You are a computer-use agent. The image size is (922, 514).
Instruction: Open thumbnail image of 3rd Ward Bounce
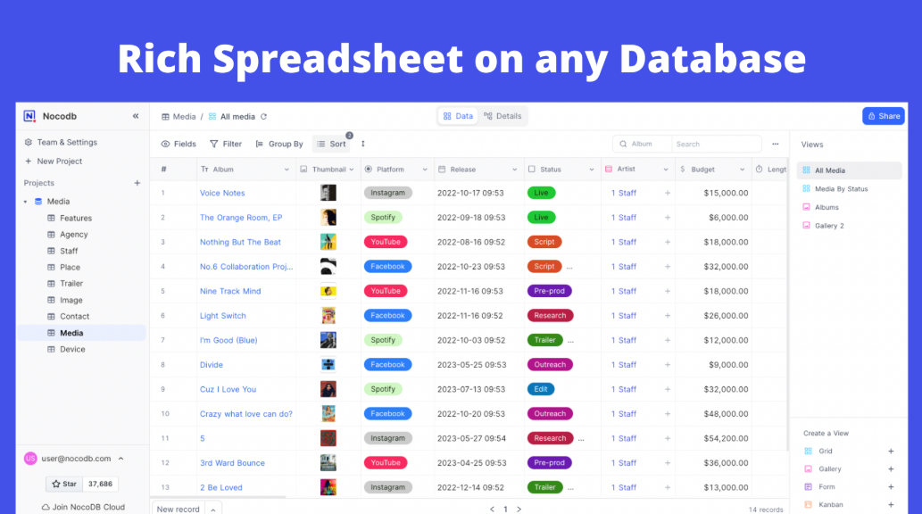click(328, 463)
